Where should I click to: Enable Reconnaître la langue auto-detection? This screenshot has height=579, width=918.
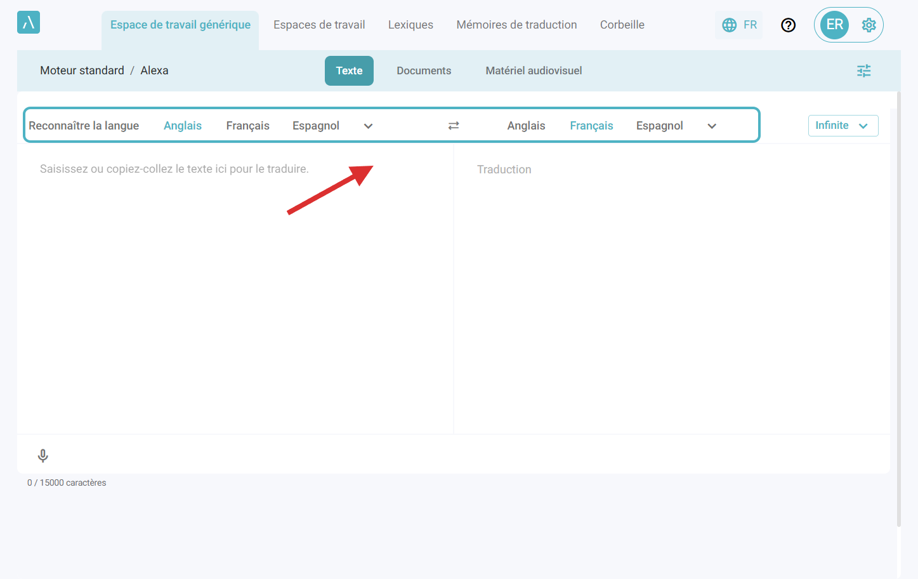pyautogui.click(x=84, y=126)
